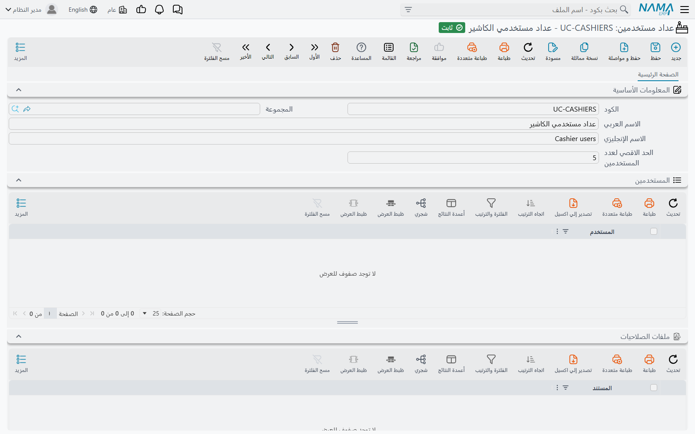
Task: Click تصدير إلى اكسيل in المستخدمين grid
Action: coord(573,207)
